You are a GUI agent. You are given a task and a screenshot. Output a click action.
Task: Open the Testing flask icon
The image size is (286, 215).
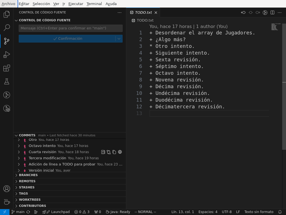(x=7, y=81)
